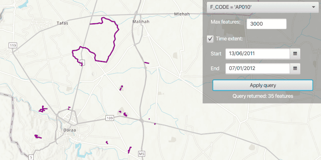Click the Time extent label text
This screenshot has height=160, width=321.
click(226, 39)
